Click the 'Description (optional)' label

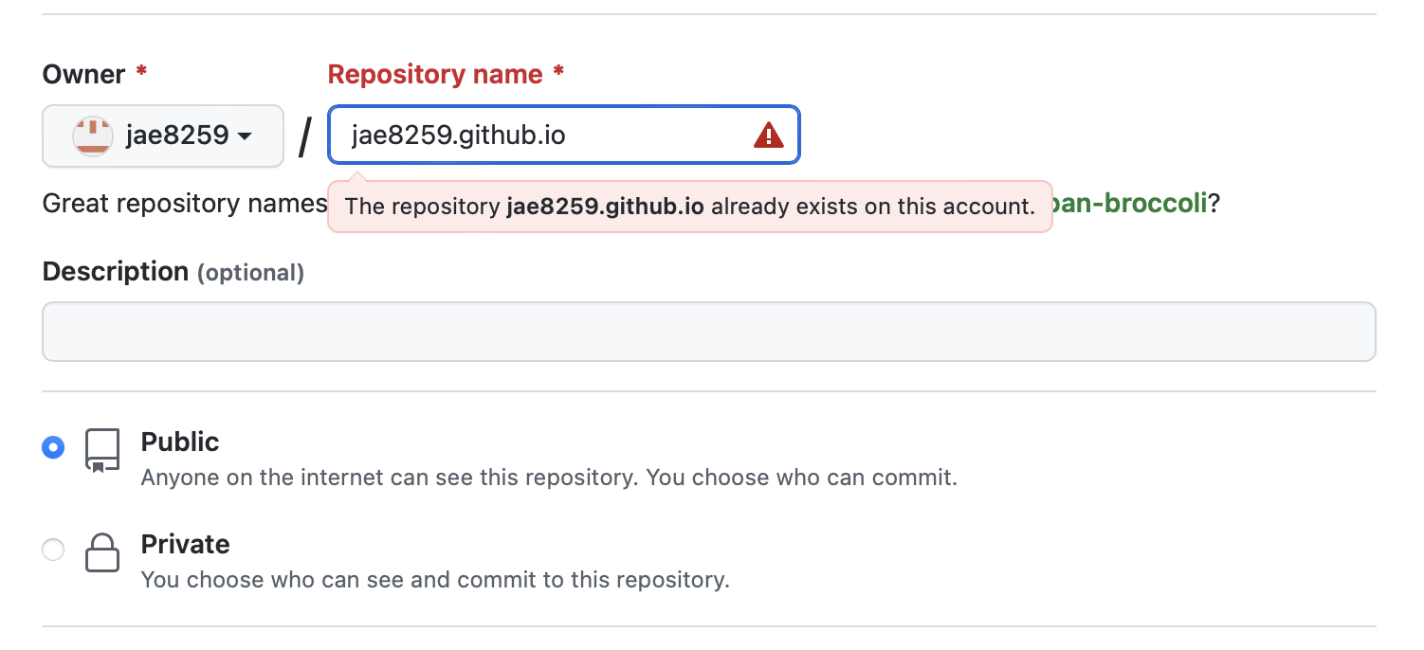173,272
